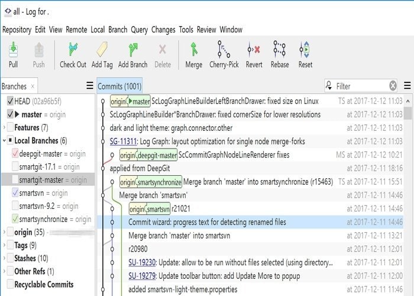
Task: Click the origin master ref label
Action: click(130, 101)
